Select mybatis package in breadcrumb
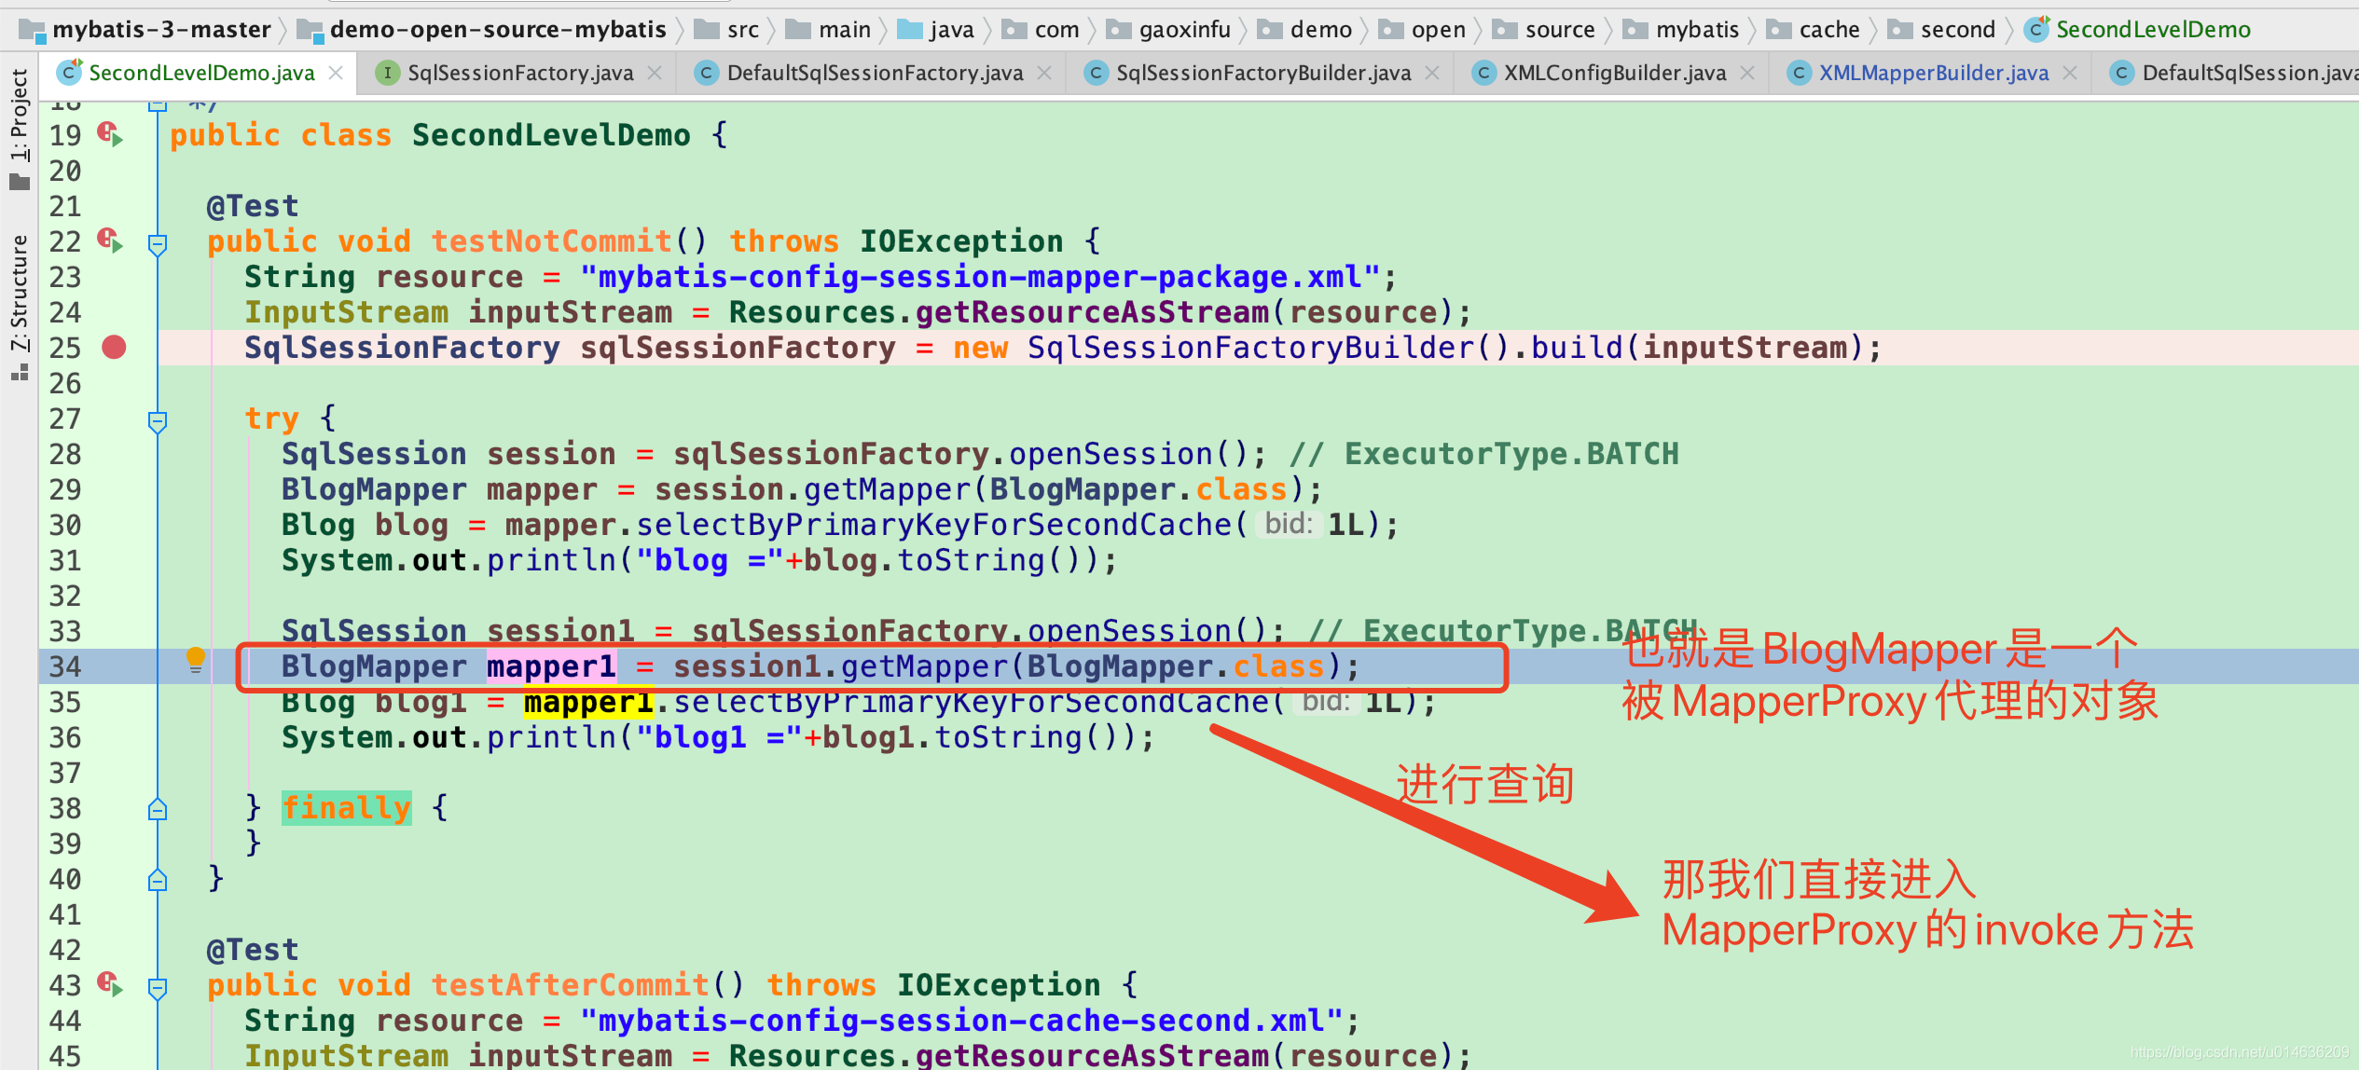Viewport: 2359px width, 1070px height. point(1680,30)
